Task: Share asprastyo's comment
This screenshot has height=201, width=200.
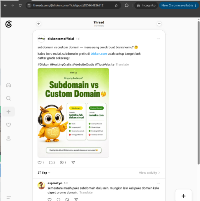Action: coord(76,199)
